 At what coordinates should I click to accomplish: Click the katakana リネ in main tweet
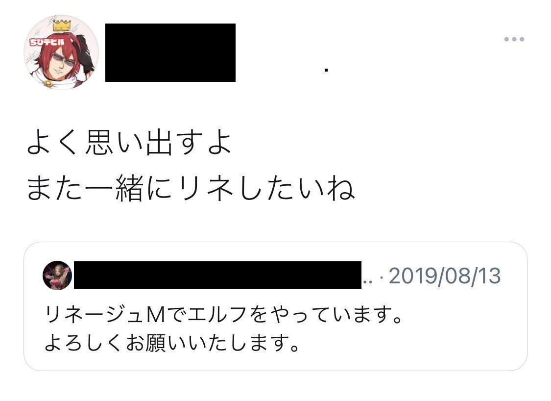[206, 187]
